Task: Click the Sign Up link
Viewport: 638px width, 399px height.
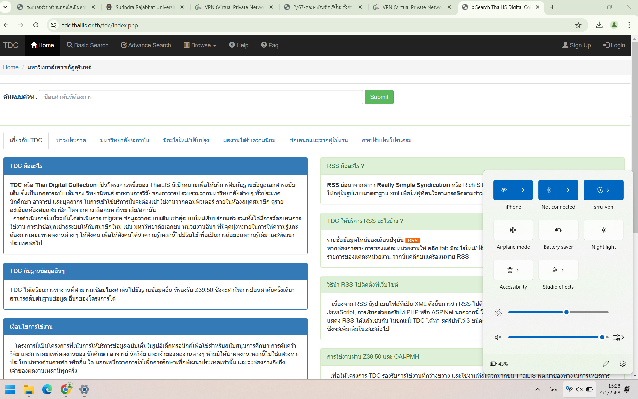Action: click(577, 45)
